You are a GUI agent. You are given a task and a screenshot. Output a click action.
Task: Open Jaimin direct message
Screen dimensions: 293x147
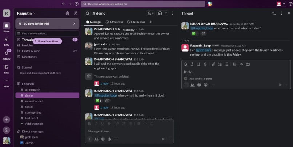(47, 143)
